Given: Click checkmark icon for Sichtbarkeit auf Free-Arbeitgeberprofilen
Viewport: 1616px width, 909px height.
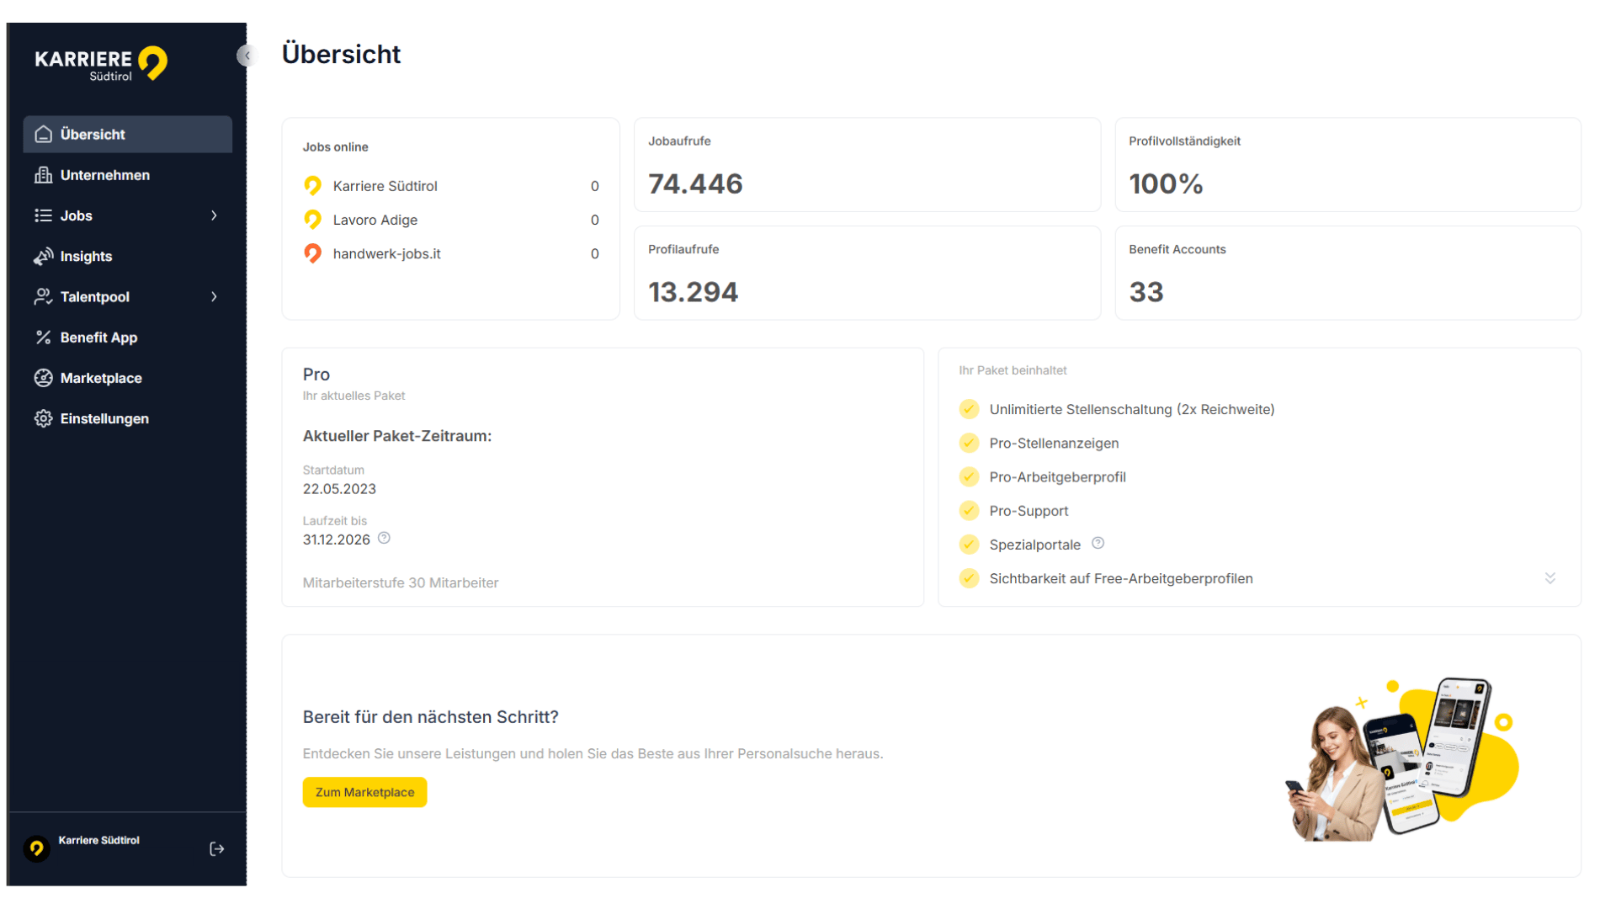Looking at the screenshot, I should (970, 578).
